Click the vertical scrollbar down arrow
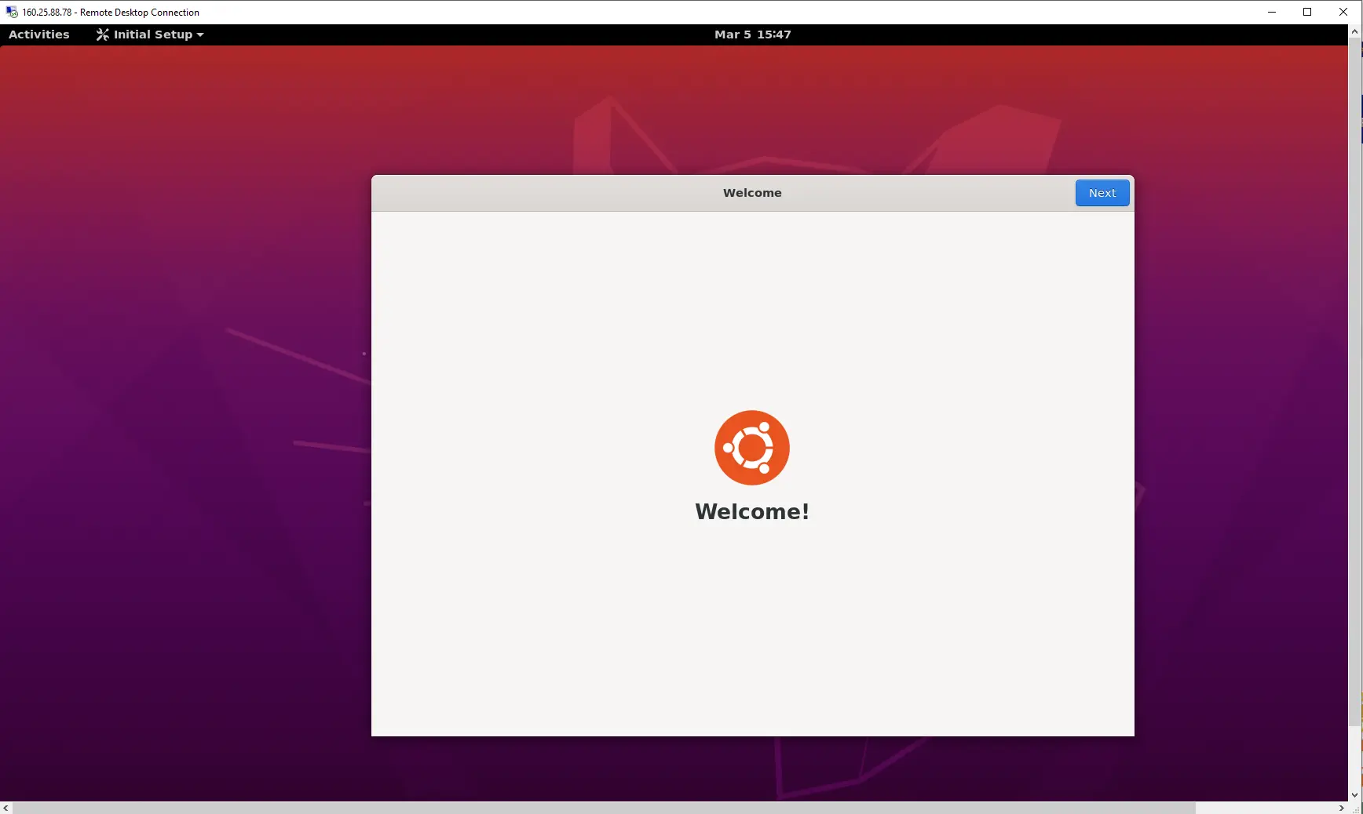 [1355, 794]
